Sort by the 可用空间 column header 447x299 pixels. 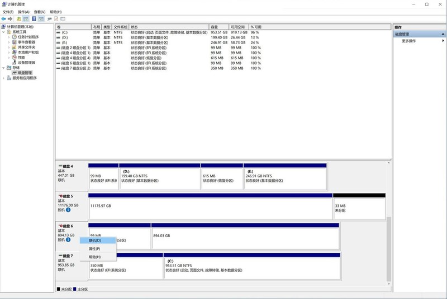click(239, 27)
